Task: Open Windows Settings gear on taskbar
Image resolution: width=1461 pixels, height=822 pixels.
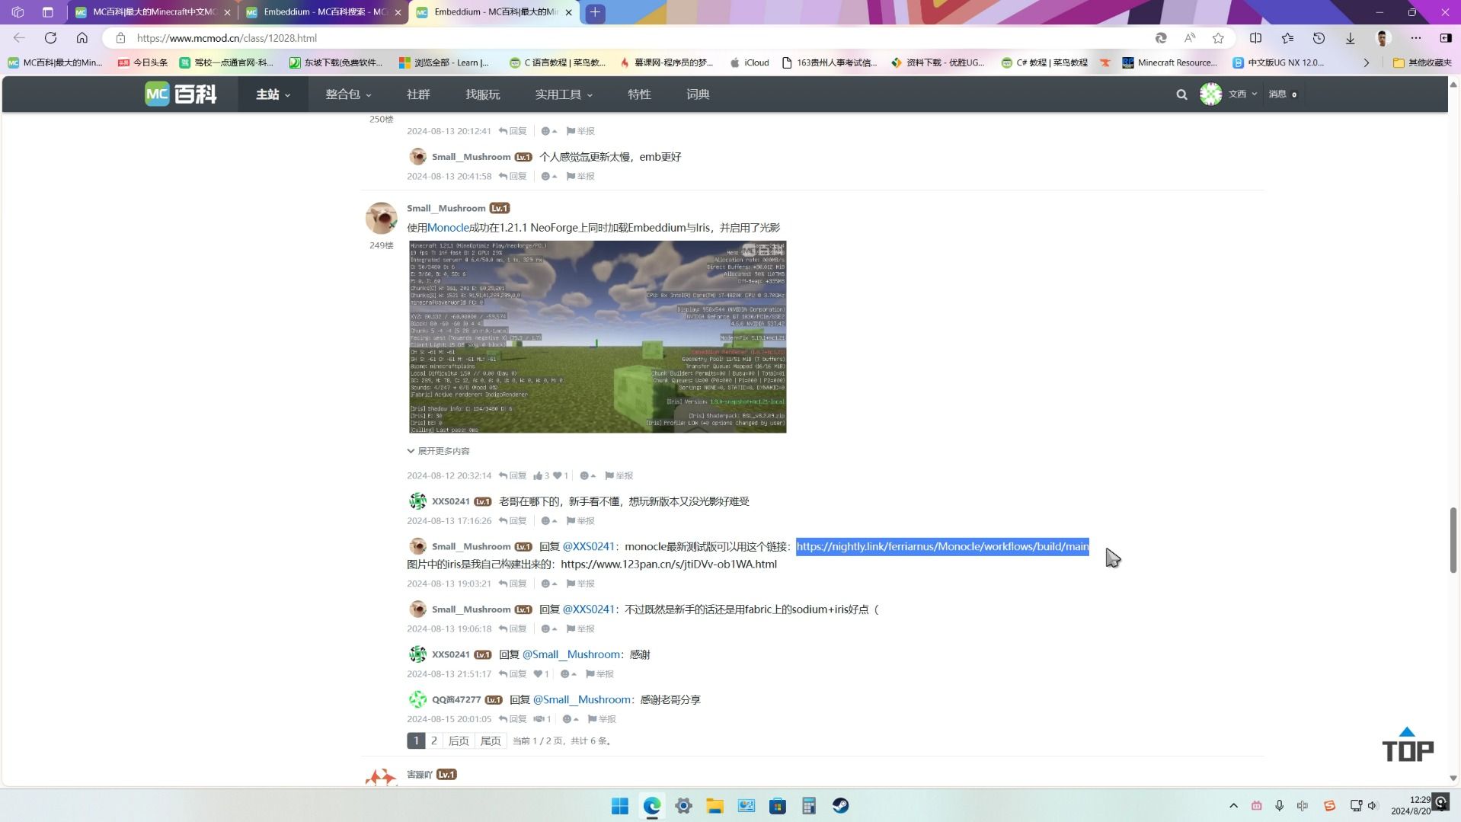Action: coord(683,806)
